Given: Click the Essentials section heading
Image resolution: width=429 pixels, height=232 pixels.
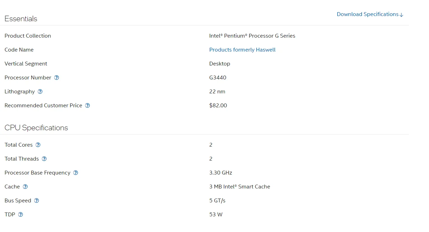Looking at the screenshot, I should pyautogui.click(x=21, y=19).
